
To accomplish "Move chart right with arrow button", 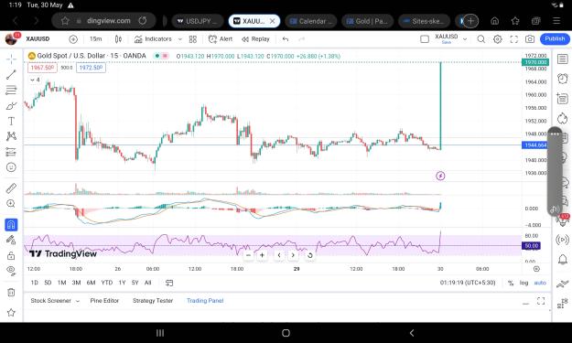I will [293, 255].
